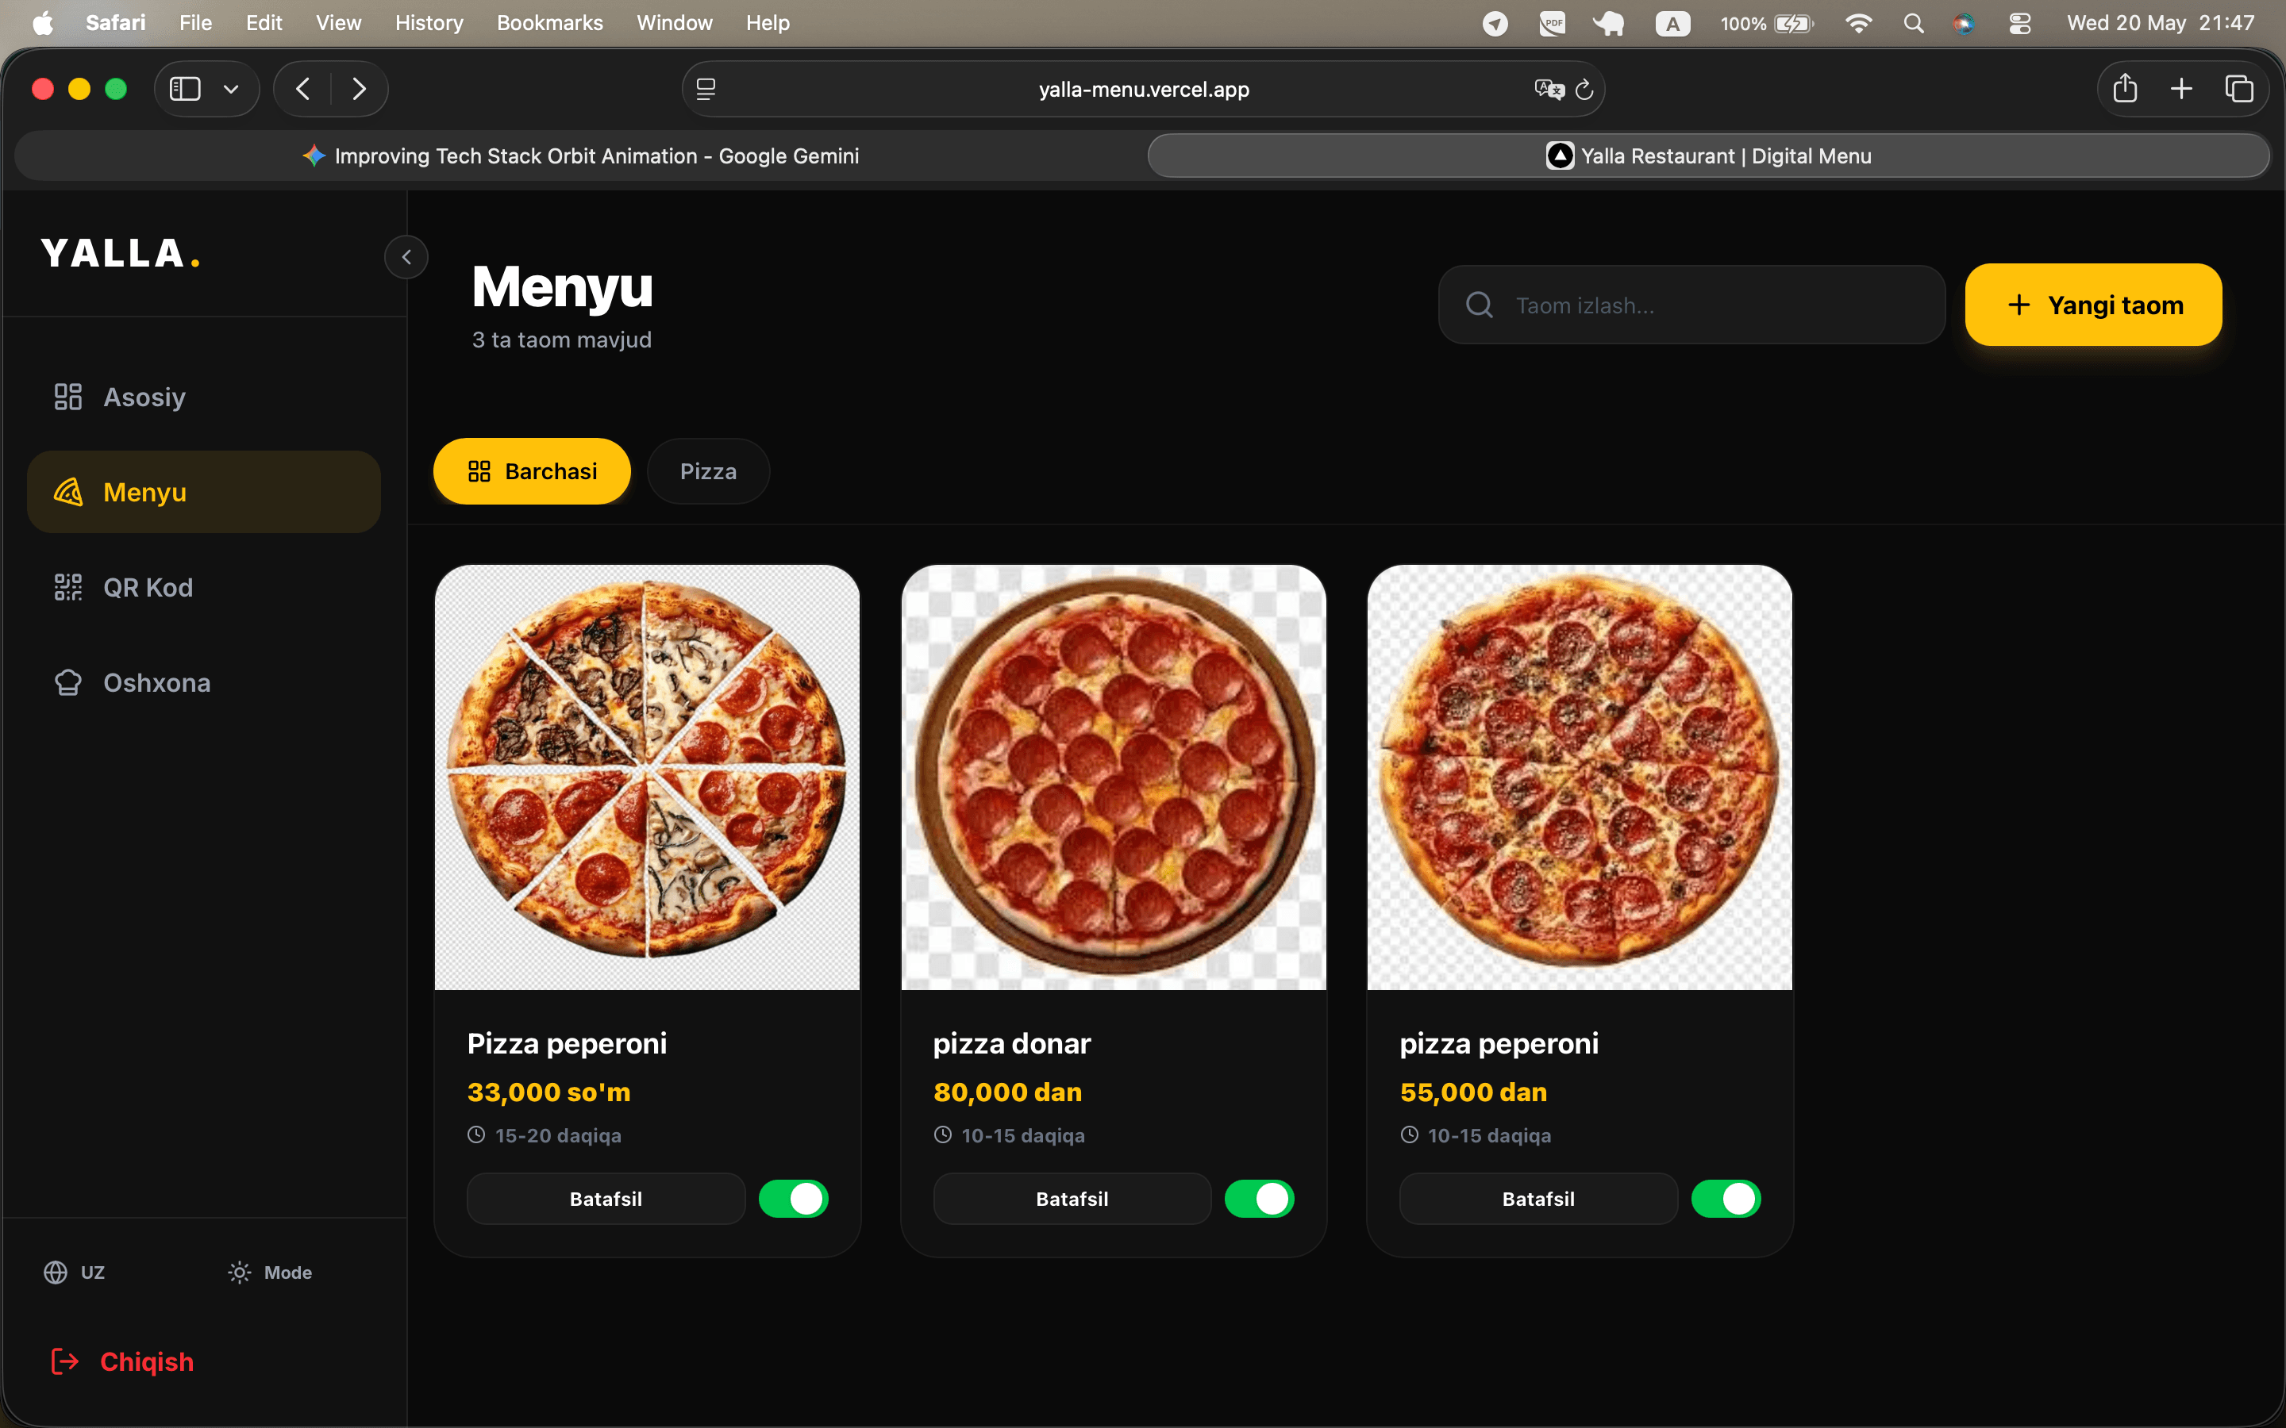Click Batafsil on the pizza donar card
2286x1428 pixels.
tap(1072, 1199)
